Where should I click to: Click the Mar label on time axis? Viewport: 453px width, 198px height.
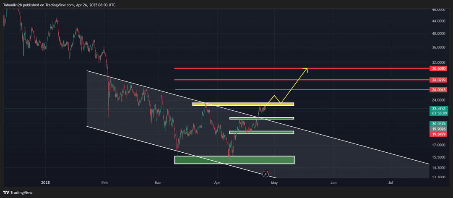pyautogui.click(x=158, y=182)
